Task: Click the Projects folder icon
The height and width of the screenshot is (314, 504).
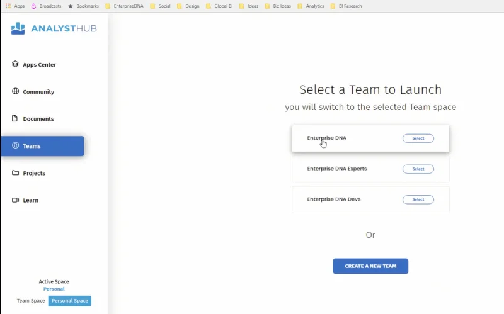Action: click(x=15, y=173)
